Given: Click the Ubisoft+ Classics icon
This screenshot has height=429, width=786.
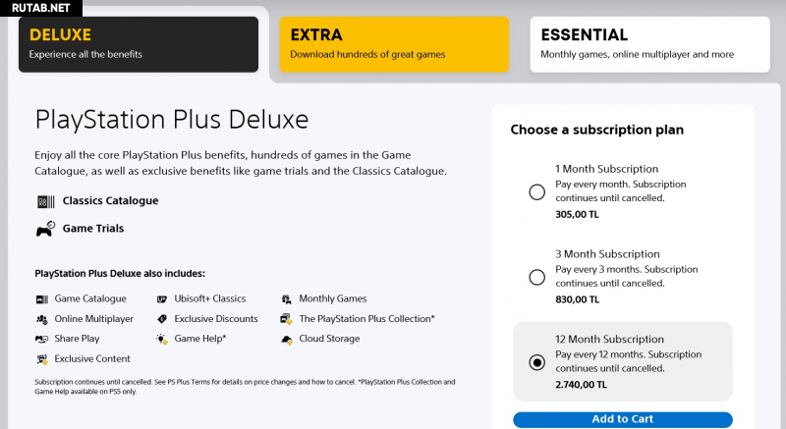Looking at the screenshot, I should (162, 298).
